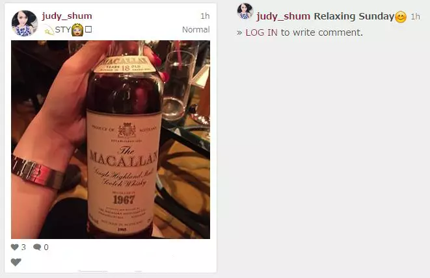Click the small heart icon beside the 3 count

point(15,247)
